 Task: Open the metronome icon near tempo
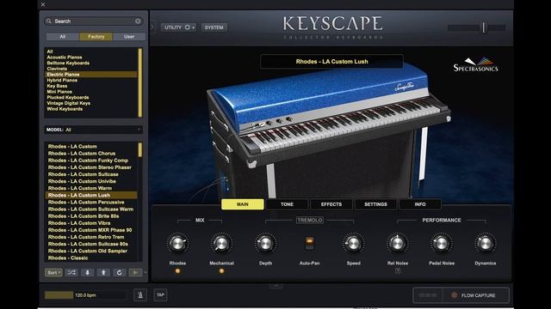140,295
